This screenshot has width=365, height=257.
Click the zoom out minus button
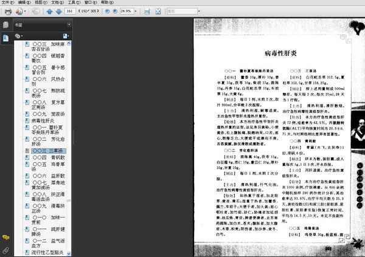[107, 11]
